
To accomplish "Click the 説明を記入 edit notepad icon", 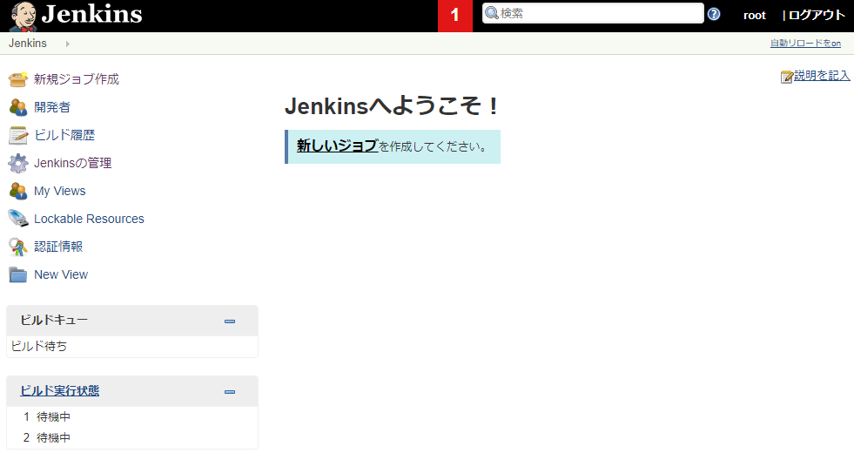I will coord(786,77).
